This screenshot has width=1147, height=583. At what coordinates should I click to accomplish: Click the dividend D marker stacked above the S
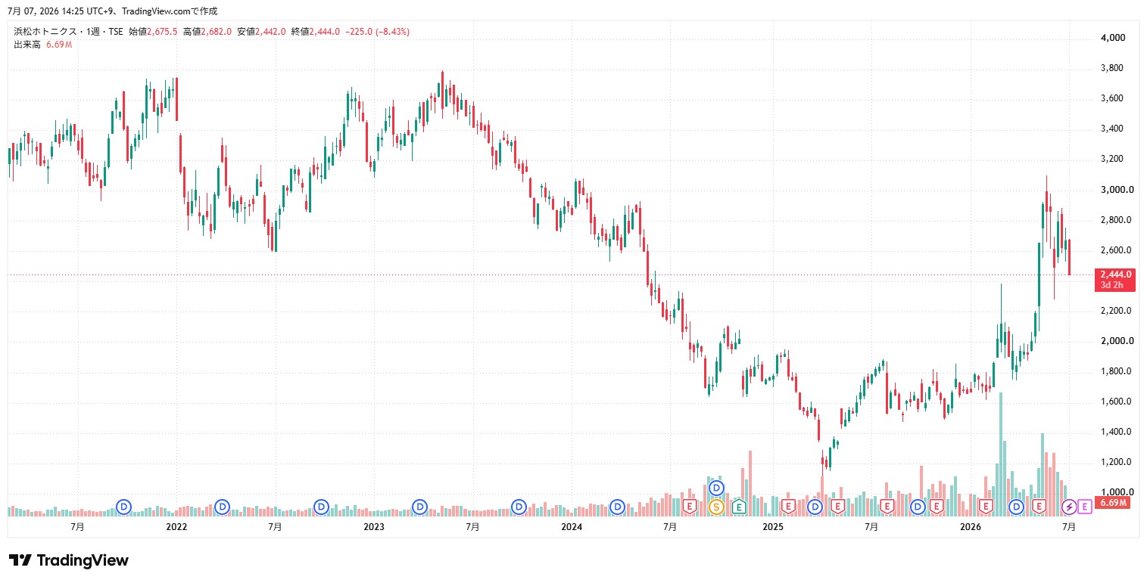coord(716,488)
